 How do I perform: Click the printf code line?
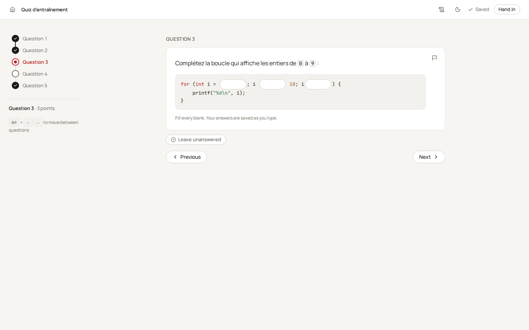coord(219,93)
